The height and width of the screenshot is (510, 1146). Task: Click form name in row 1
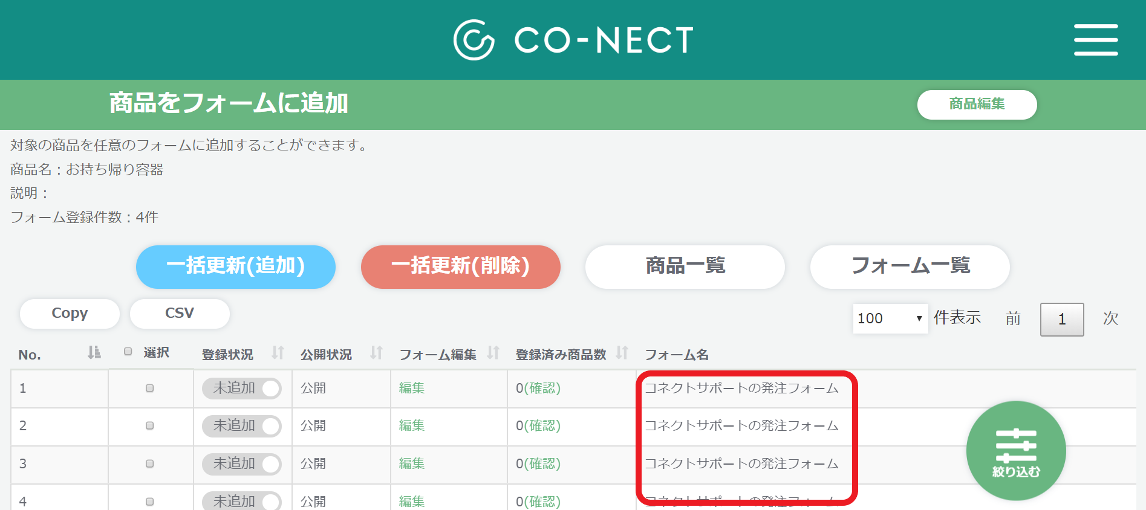click(741, 388)
